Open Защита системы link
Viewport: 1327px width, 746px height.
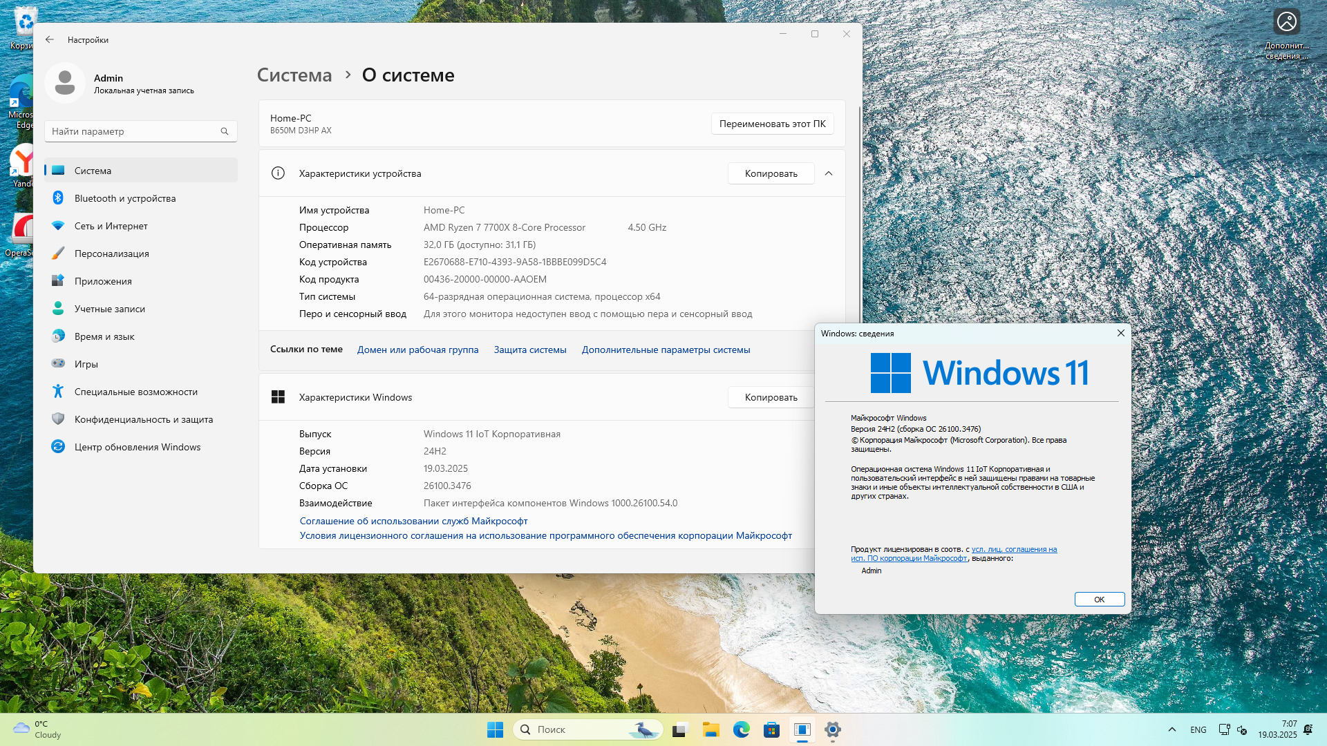(529, 350)
